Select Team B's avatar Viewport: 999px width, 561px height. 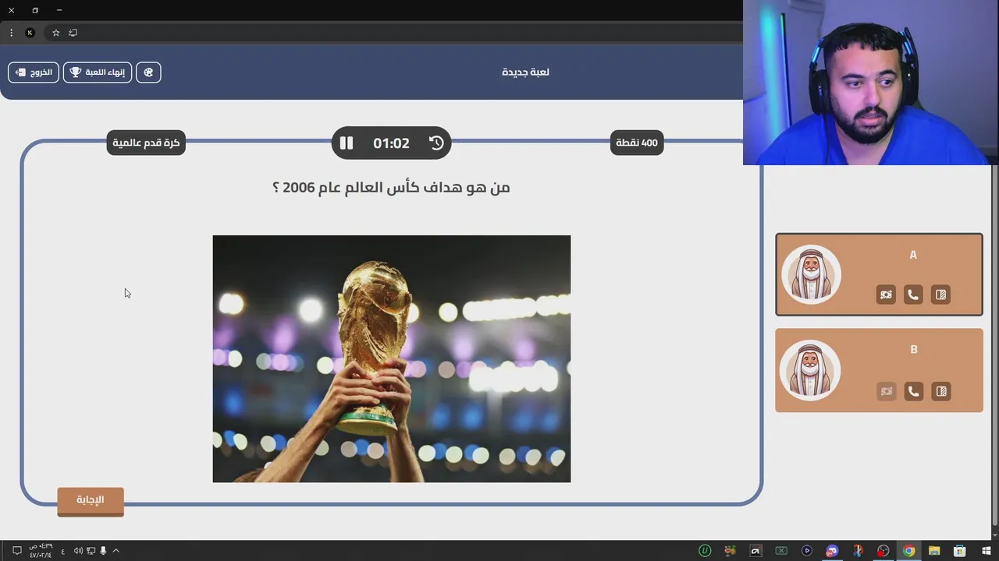(x=811, y=370)
